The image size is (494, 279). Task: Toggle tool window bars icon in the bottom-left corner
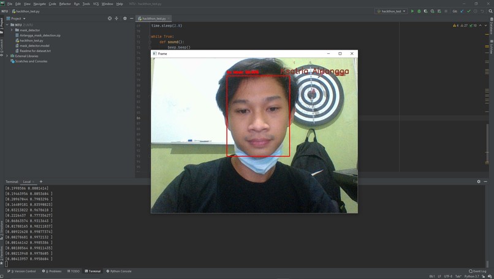[x=2, y=277]
